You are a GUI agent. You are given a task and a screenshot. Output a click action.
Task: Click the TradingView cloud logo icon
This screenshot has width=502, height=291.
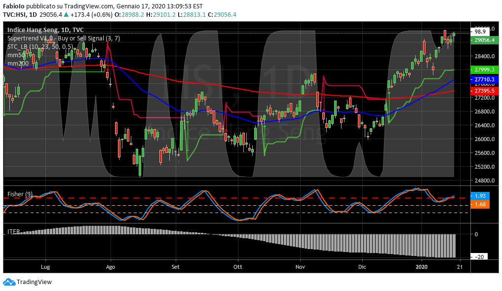pyautogui.click(x=9, y=282)
